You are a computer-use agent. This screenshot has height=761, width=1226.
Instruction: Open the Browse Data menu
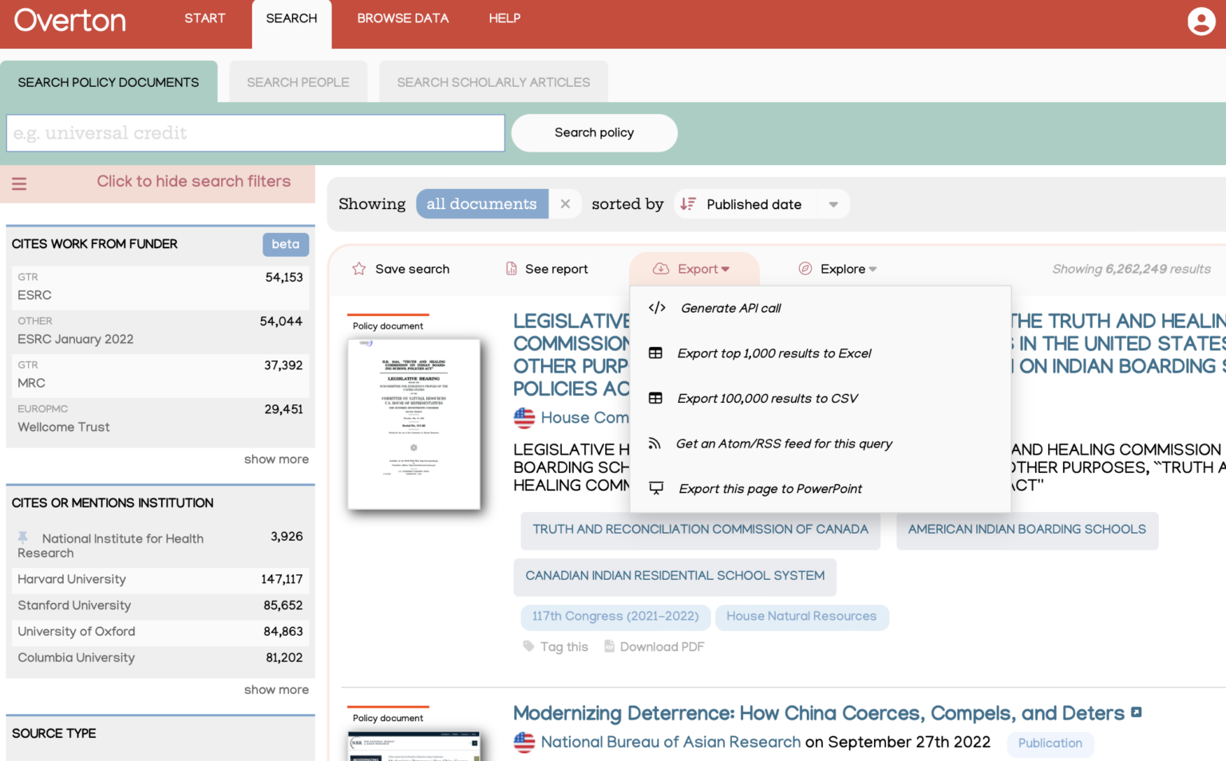(403, 18)
